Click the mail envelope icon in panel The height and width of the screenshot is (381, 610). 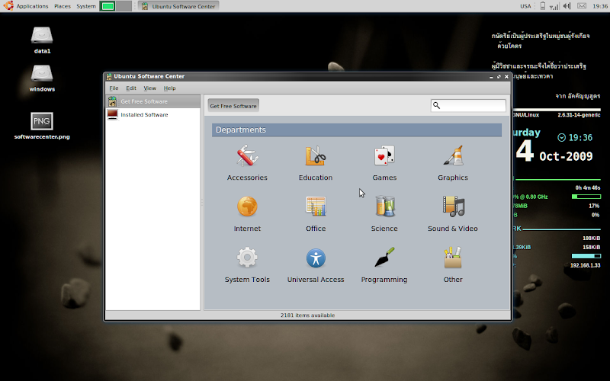click(x=582, y=6)
